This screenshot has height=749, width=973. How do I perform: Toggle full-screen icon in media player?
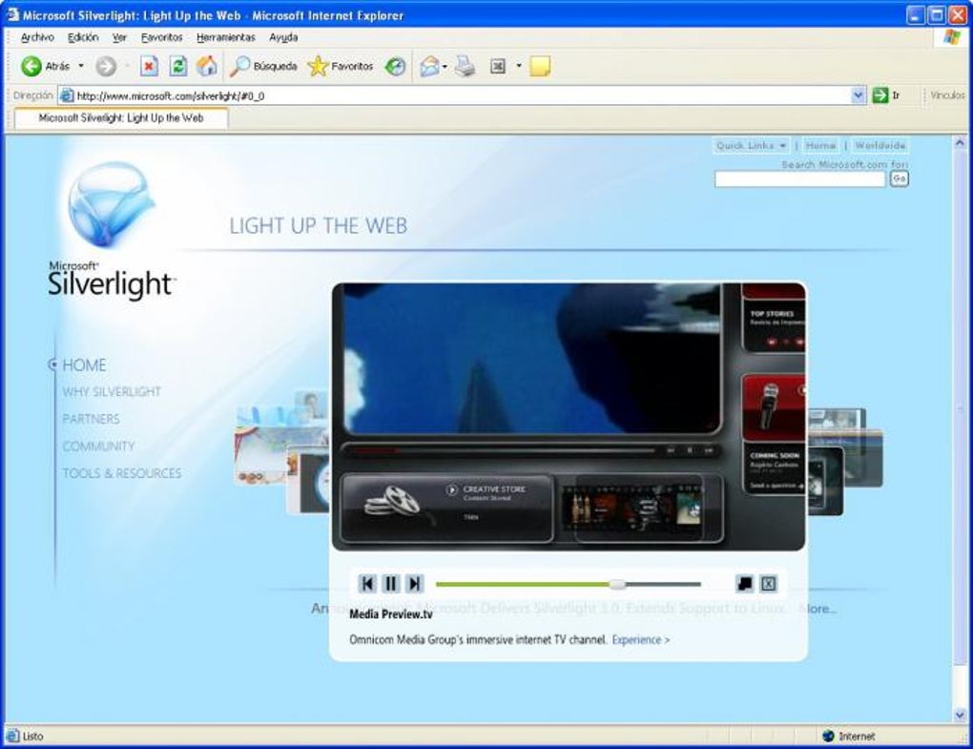click(744, 583)
